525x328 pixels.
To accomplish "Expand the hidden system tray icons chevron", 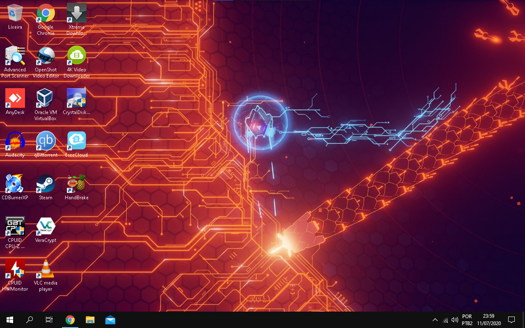I will click(435, 320).
